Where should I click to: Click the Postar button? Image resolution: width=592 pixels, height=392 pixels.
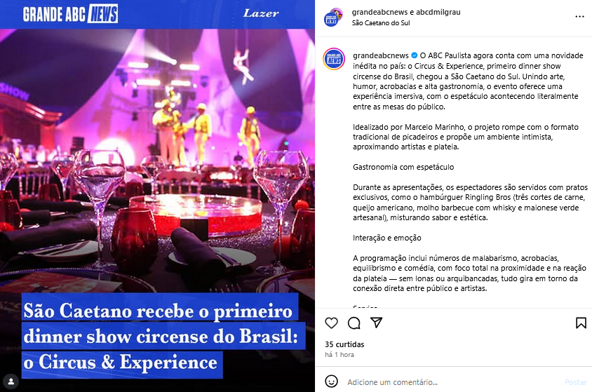(x=575, y=382)
